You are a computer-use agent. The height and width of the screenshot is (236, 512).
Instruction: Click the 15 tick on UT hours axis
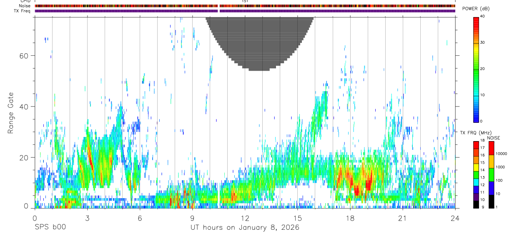298,218
